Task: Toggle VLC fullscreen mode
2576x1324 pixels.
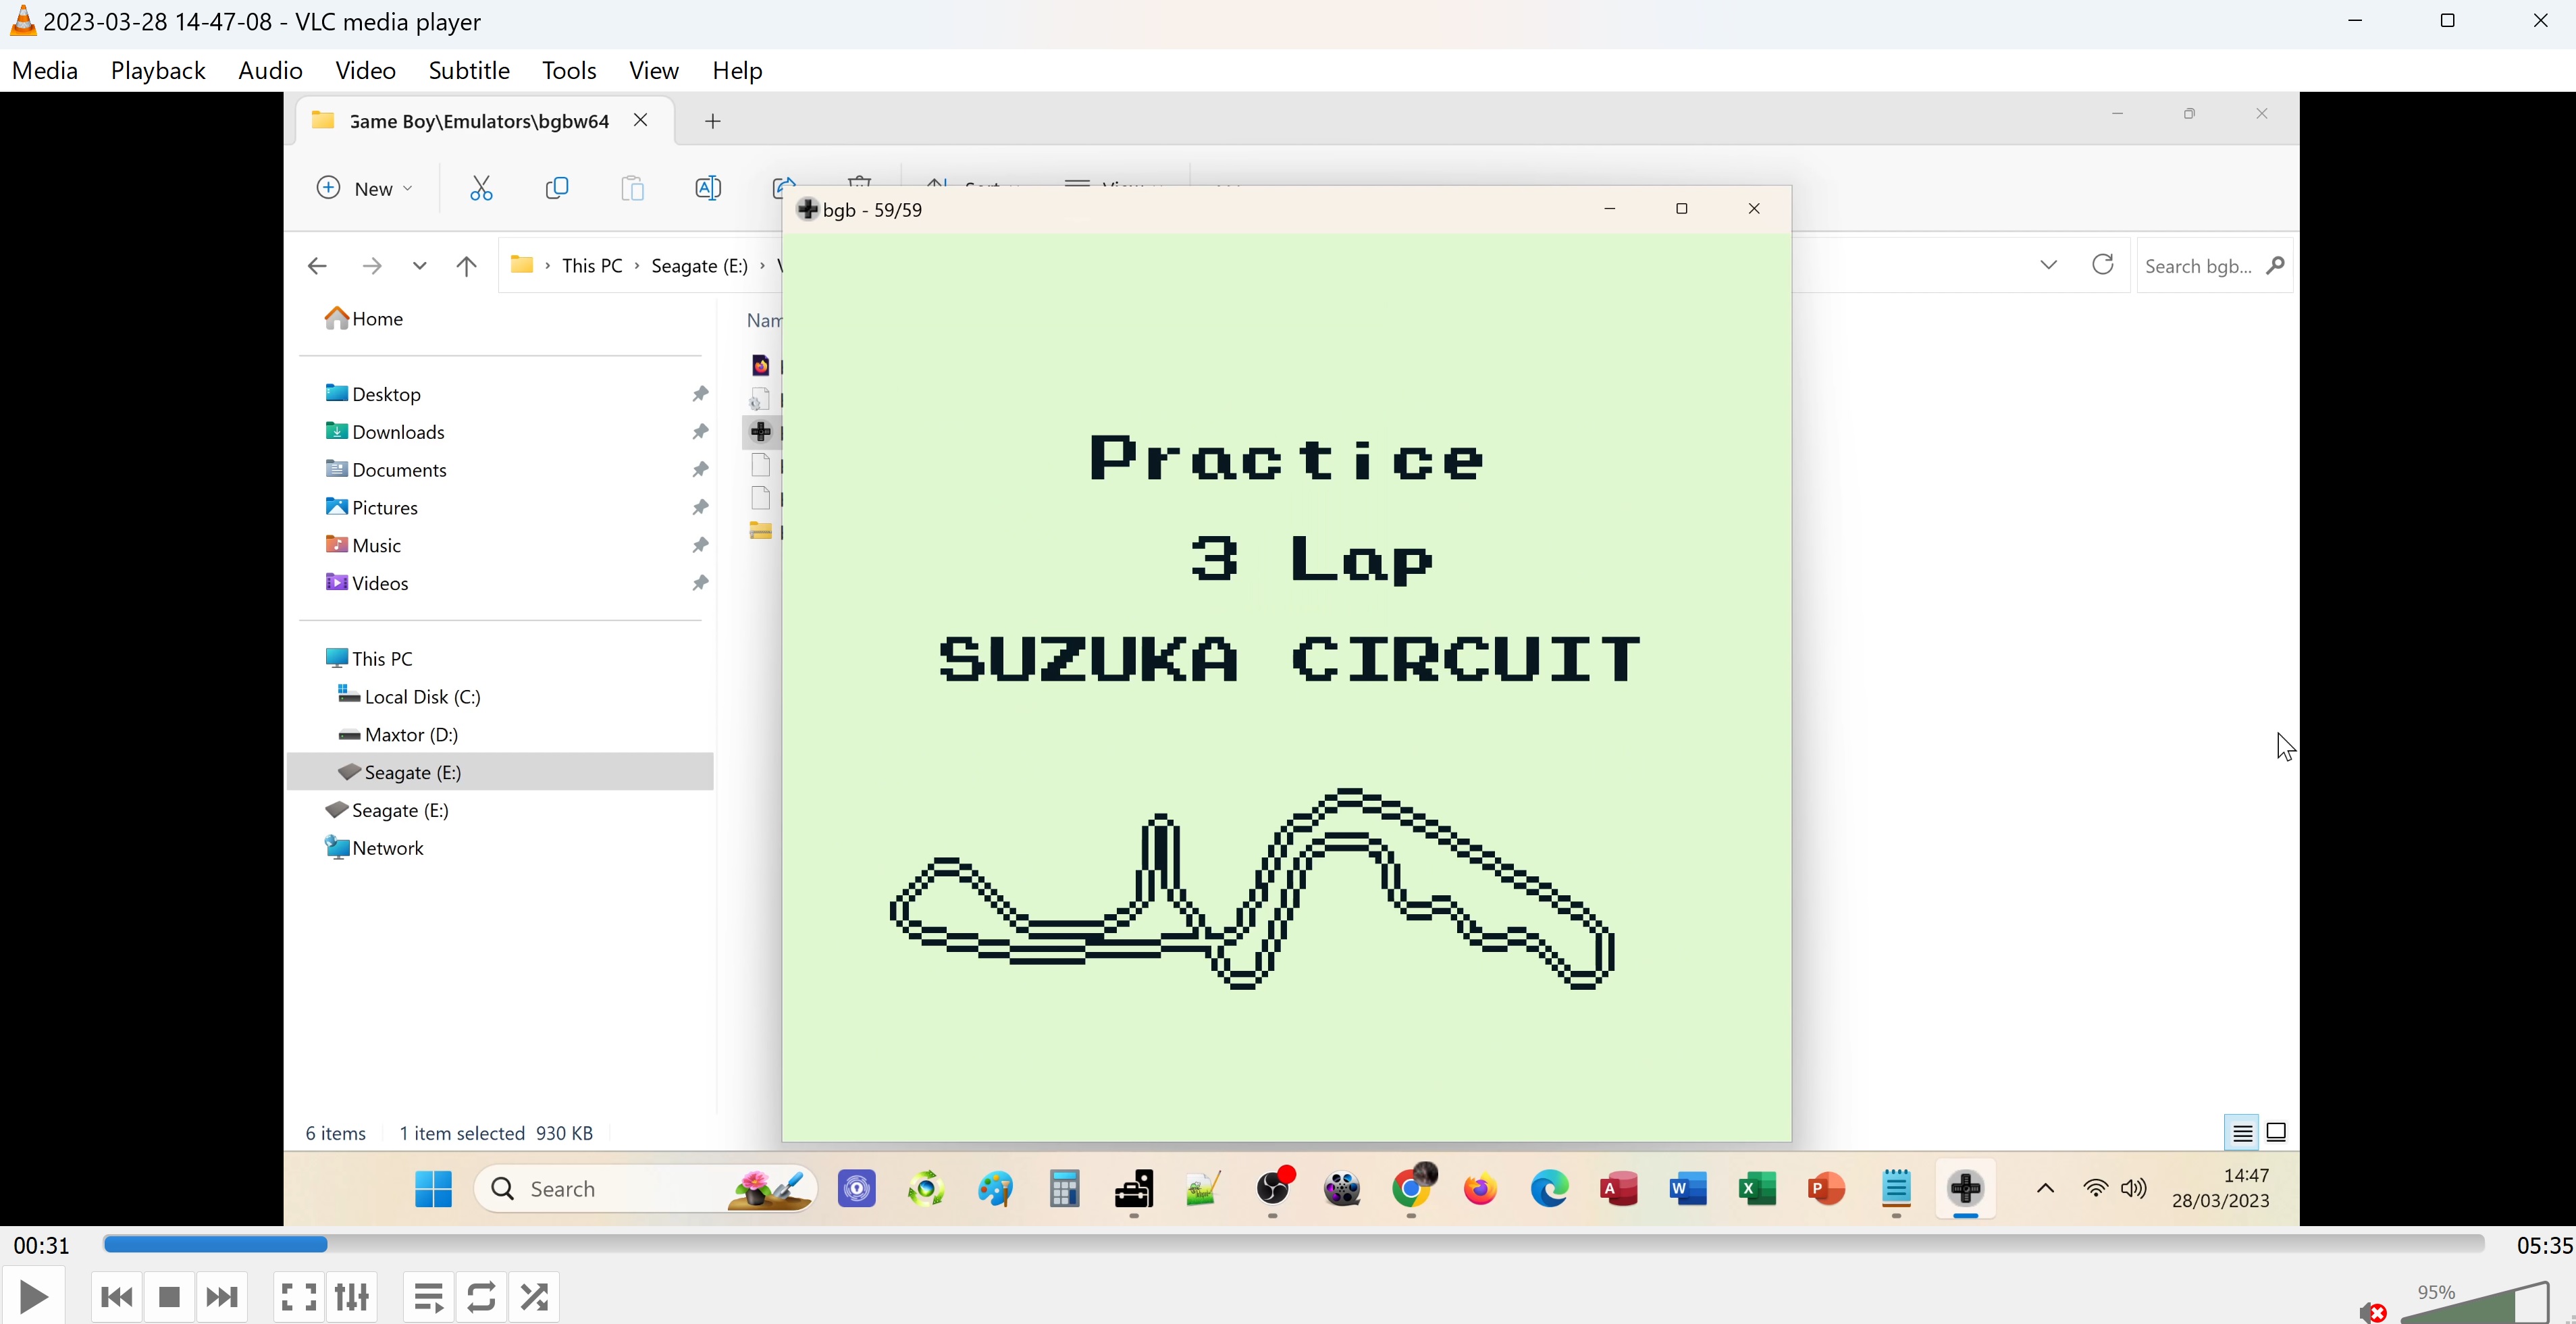Action: coord(298,1297)
